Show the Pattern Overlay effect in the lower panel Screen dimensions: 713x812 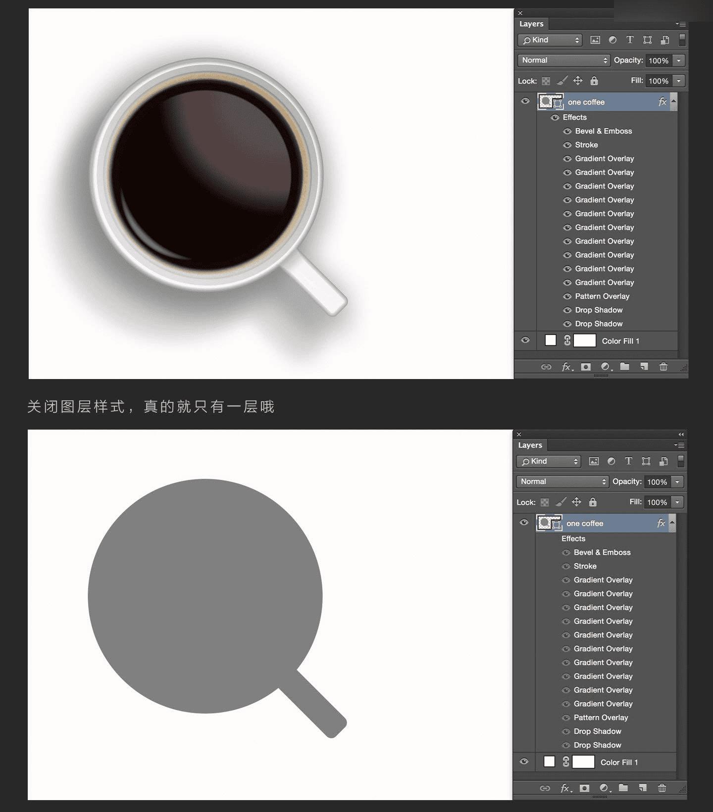(566, 717)
